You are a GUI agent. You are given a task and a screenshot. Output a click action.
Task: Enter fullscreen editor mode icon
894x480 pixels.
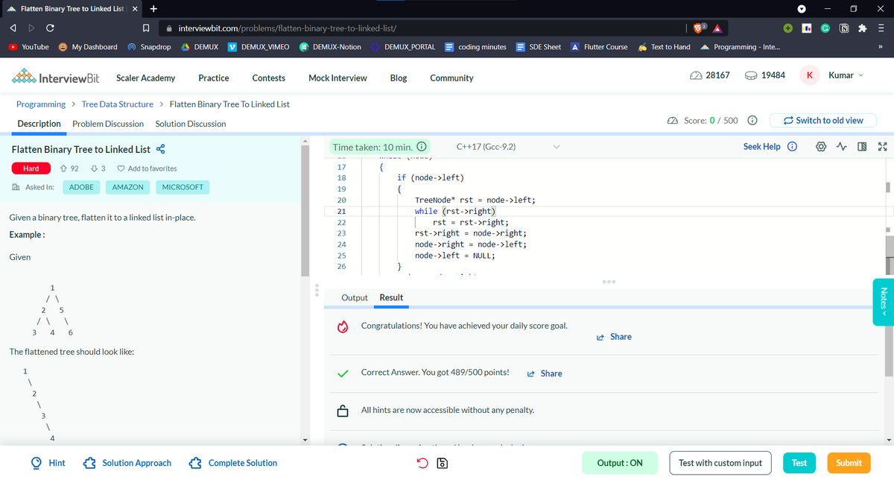(x=881, y=147)
